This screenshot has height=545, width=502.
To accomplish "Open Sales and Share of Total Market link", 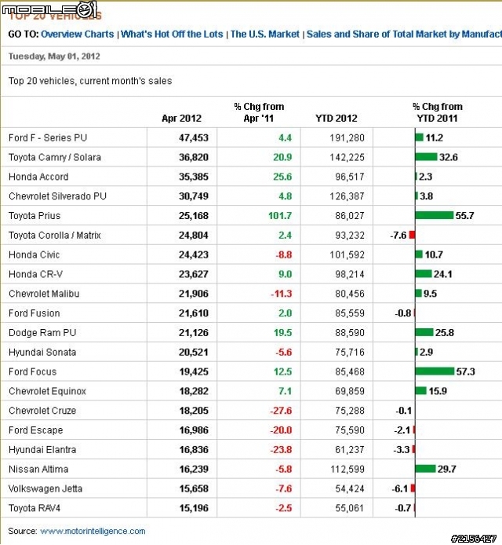I will (404, 34).
